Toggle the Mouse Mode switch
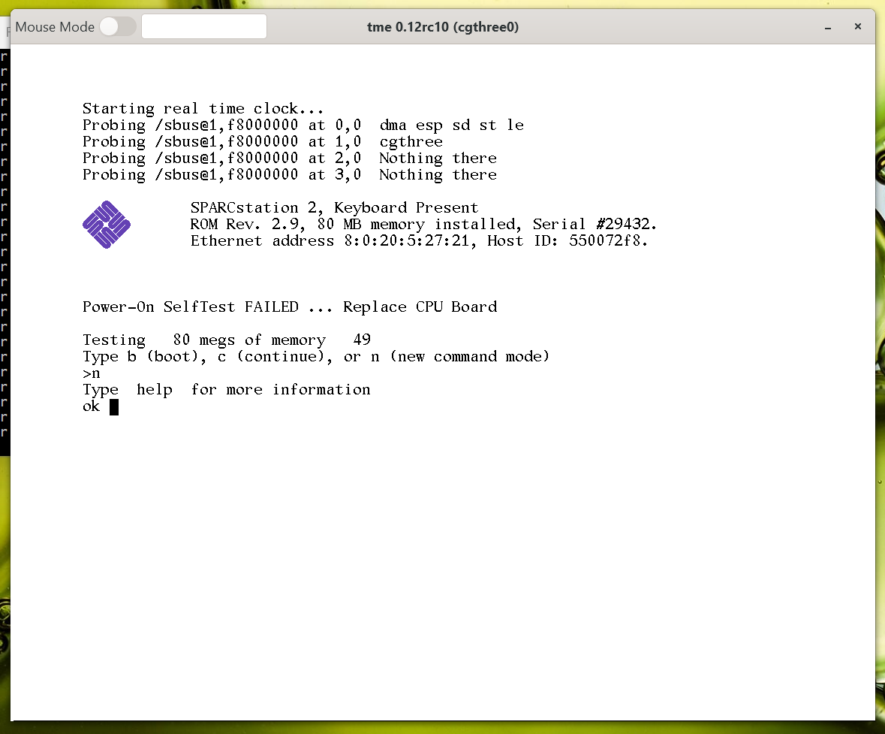Viewport: 885px width, 734px height. [118, 26]
